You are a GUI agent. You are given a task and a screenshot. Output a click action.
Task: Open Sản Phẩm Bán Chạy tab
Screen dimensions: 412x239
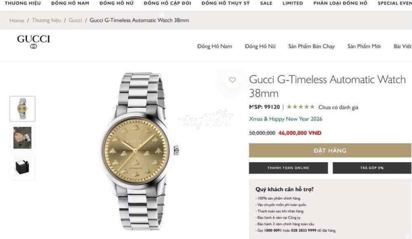[x=312, y=46]
